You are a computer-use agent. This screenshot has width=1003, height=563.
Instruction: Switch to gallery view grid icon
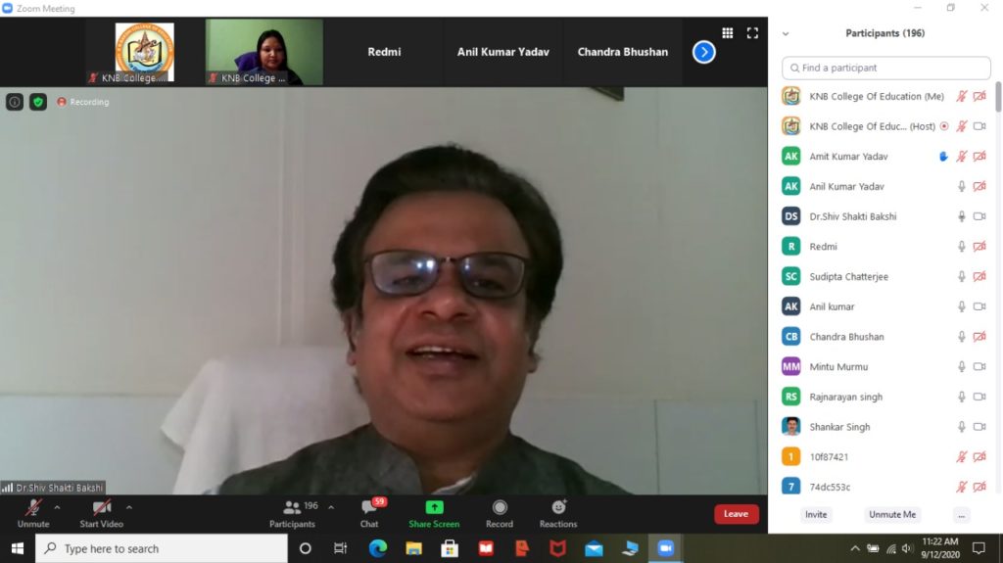(728, 33)
